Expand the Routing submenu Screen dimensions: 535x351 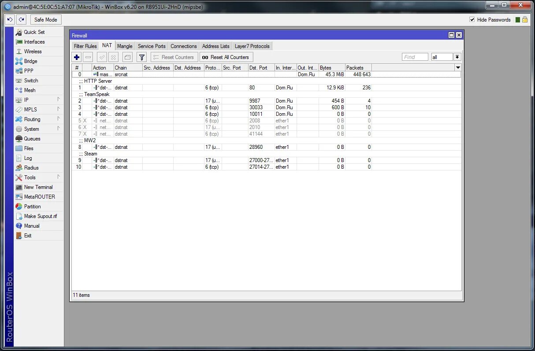(39, 119)
